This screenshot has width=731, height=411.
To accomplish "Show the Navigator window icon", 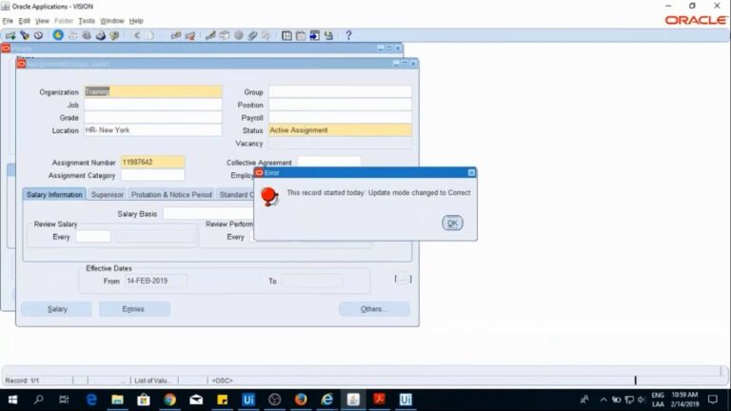I will click(38, 35).
